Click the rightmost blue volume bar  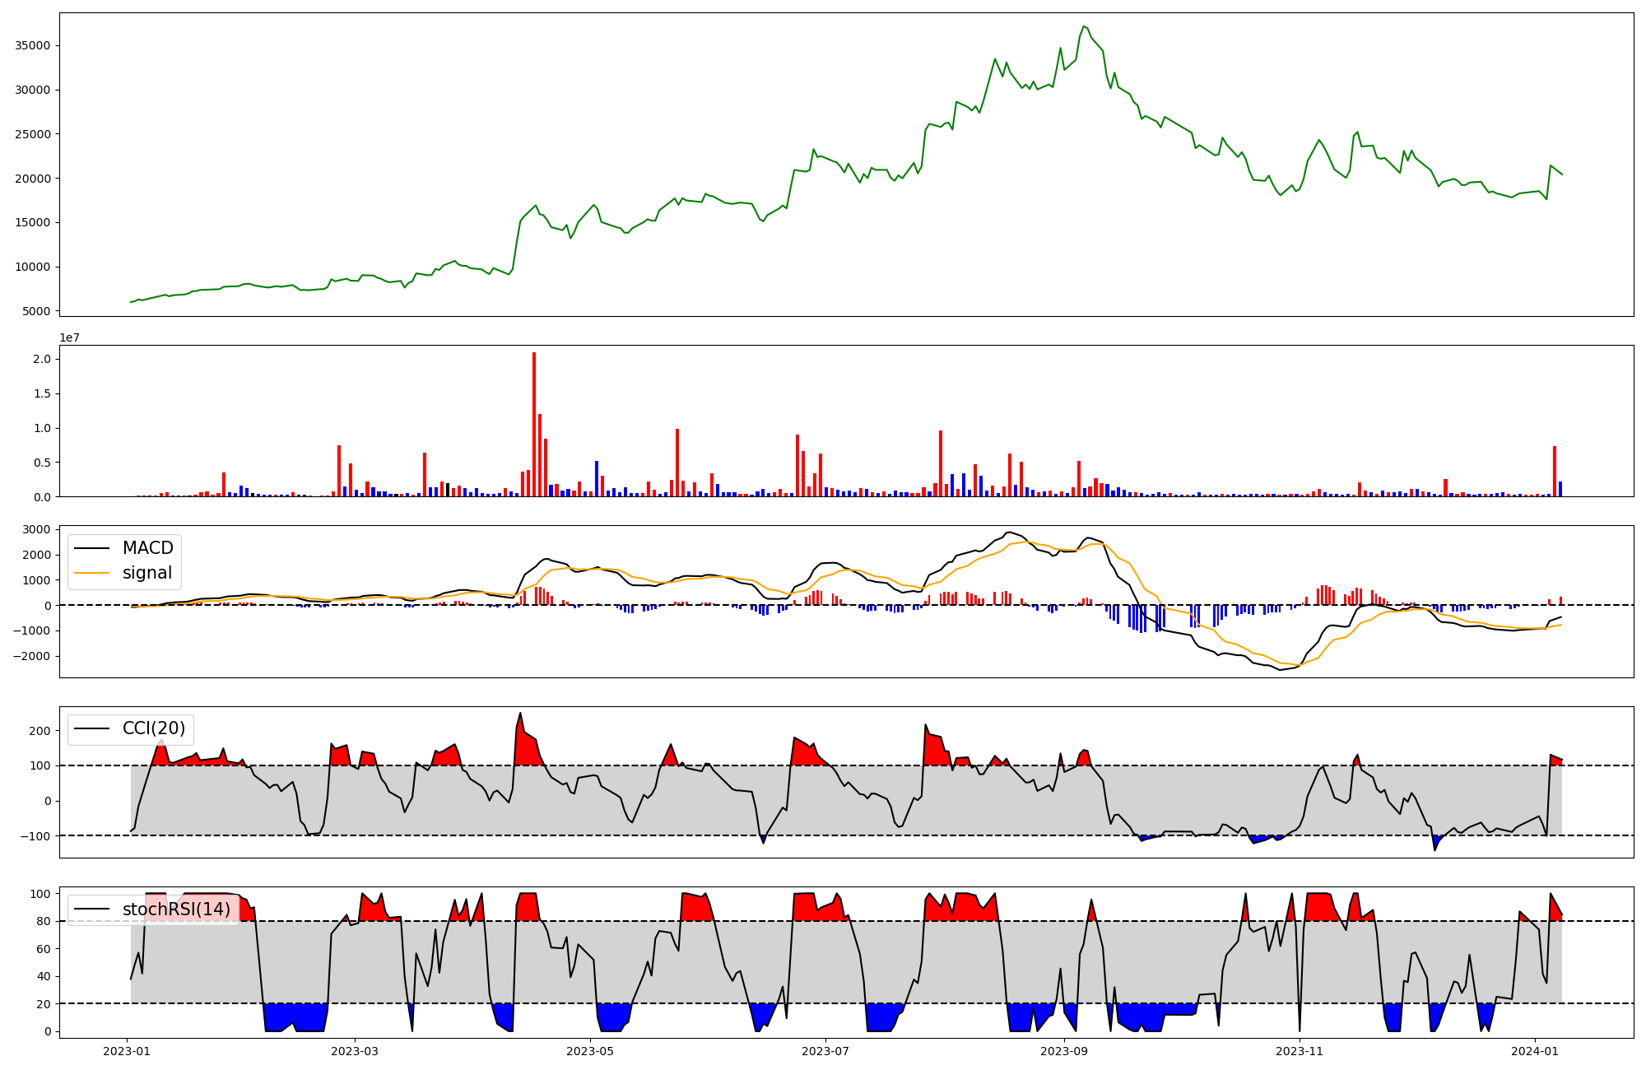click(1560, 489)
